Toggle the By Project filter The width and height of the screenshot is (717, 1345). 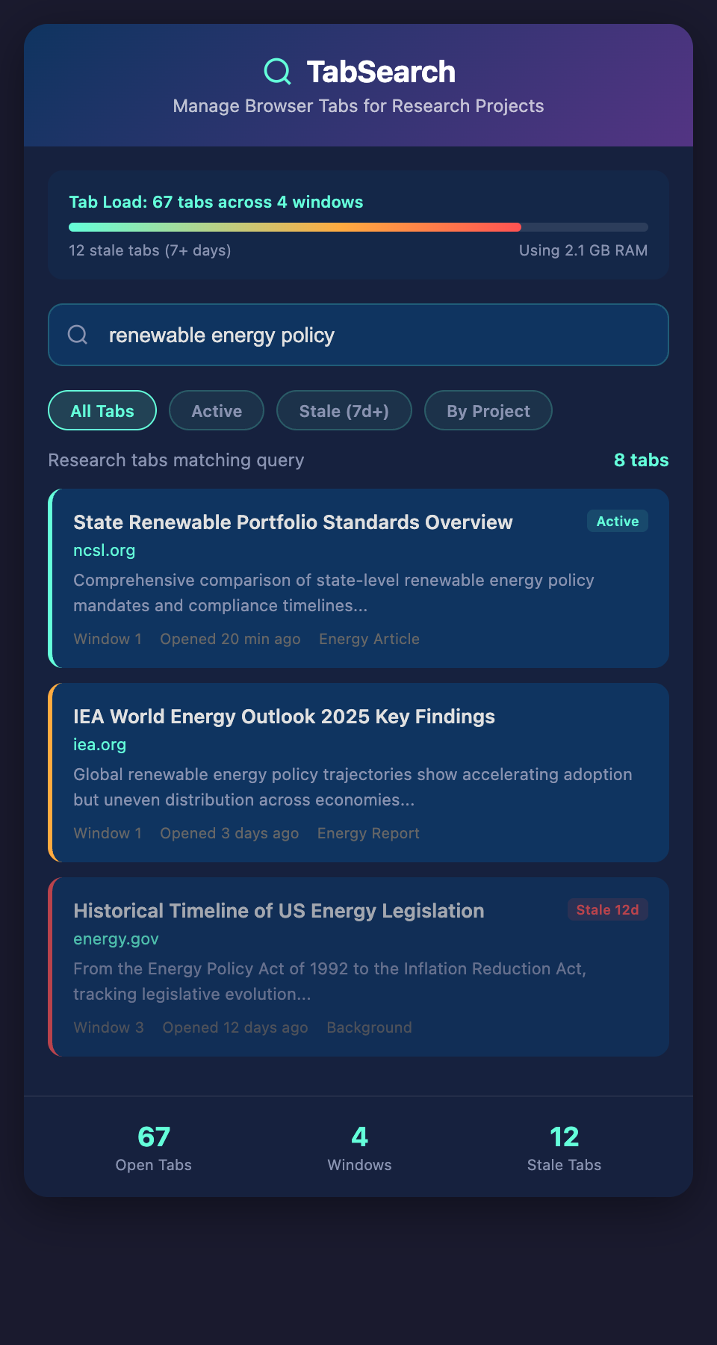488,411
